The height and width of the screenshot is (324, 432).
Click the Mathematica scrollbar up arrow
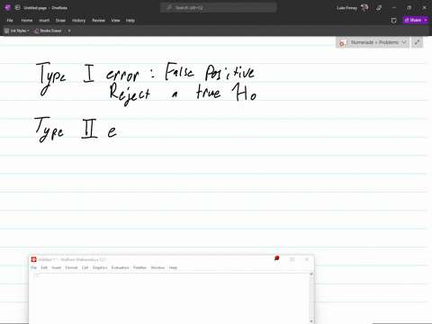tap(311, 274)
